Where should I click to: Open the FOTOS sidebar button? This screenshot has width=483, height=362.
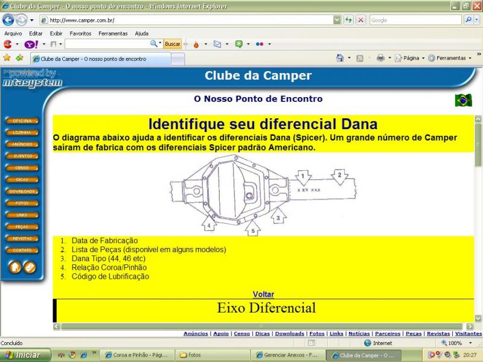[22, 203]
